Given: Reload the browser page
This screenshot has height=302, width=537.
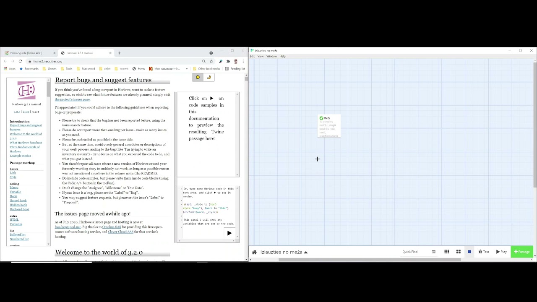Looking at the screenshot, I should [x=20, y=61].
